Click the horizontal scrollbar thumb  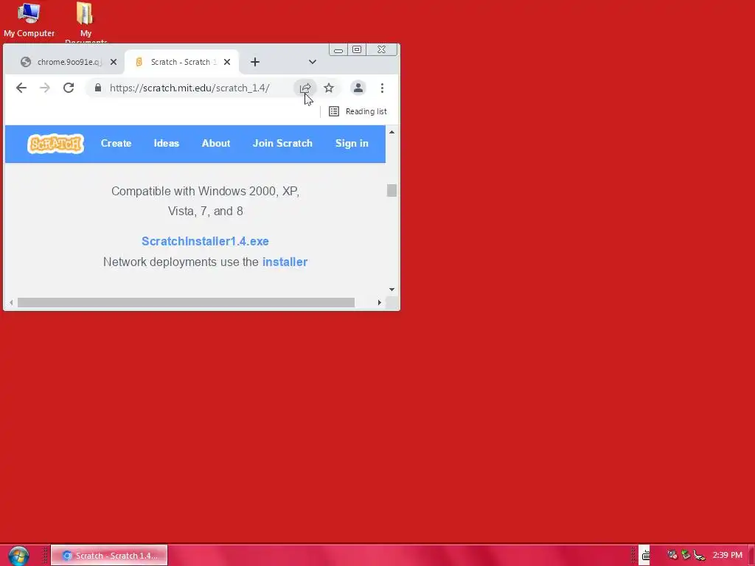(x=186, y=302)
